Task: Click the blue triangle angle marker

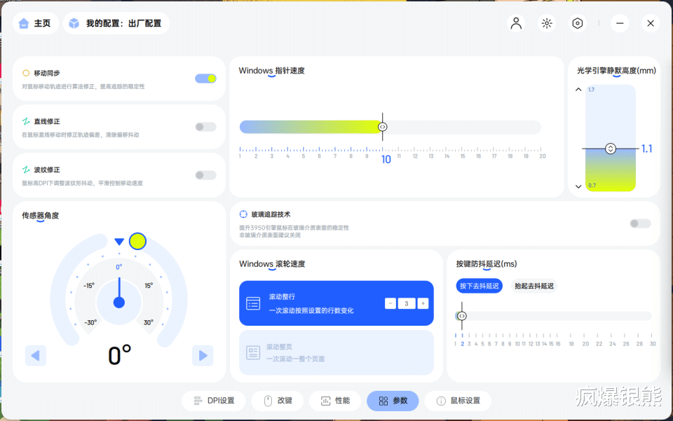Action: tap(119, 242)
